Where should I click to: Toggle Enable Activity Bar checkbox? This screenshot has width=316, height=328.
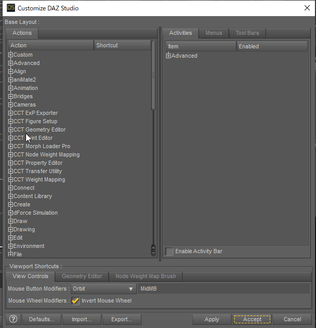[169, 252]
